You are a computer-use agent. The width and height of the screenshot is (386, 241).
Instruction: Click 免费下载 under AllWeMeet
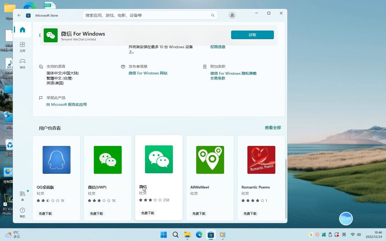tap(199, 213)
